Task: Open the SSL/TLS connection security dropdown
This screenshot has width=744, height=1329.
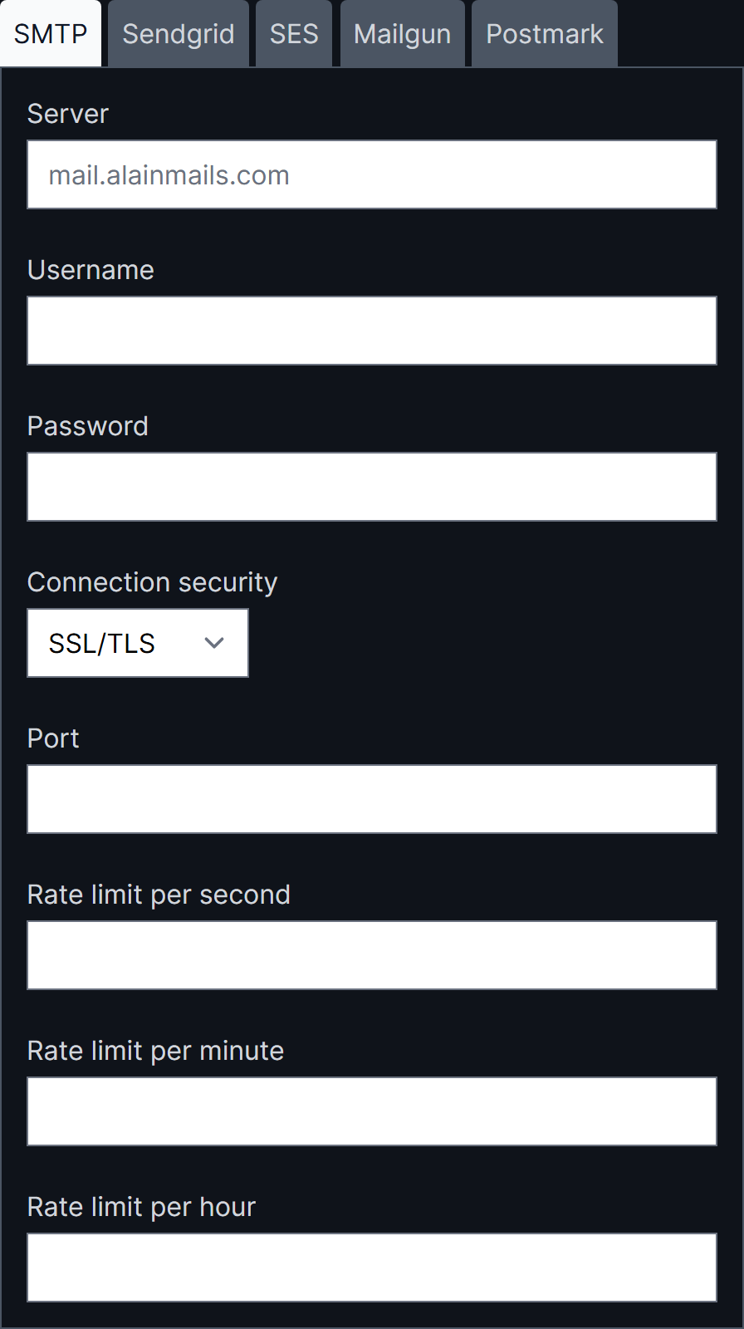Action: pos(138,643)
